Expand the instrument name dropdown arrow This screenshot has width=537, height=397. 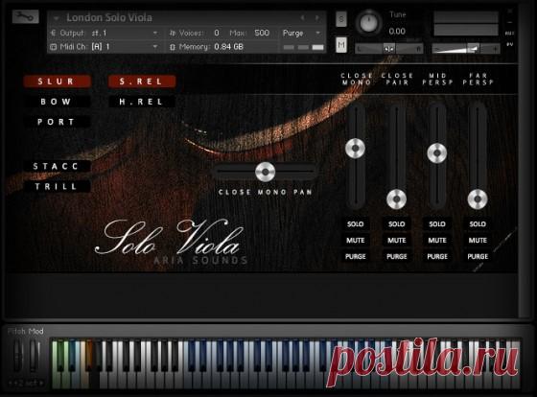coord(57,18)
